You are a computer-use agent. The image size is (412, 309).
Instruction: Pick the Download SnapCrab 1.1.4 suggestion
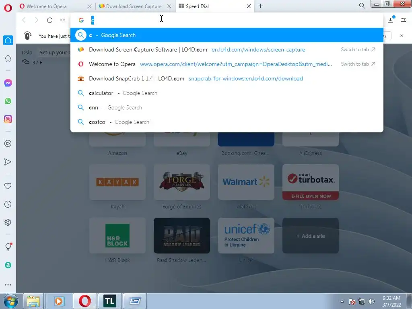[x=227, y=78]
